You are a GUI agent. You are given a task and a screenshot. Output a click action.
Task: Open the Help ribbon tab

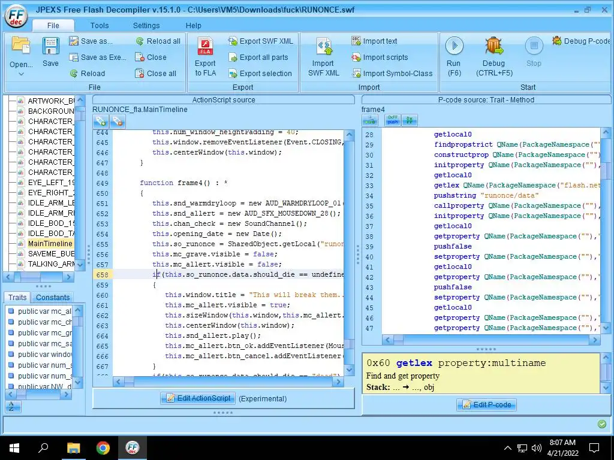click(x=194, y=25)
